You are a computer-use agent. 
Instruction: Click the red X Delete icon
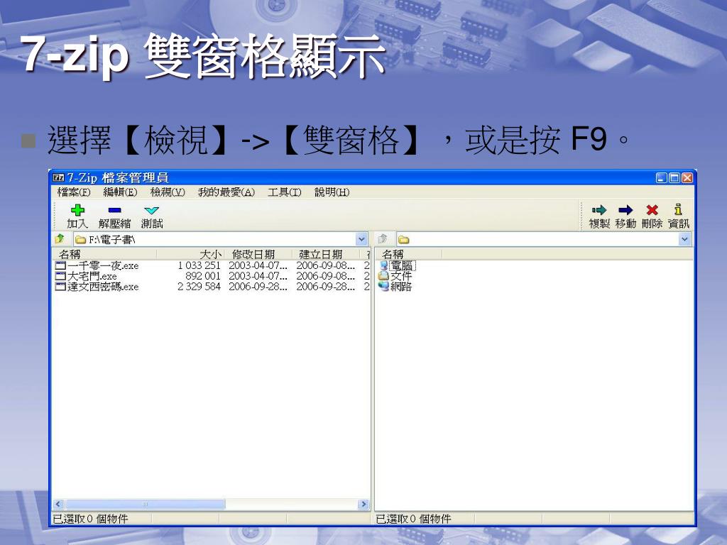tap(652, 210)
